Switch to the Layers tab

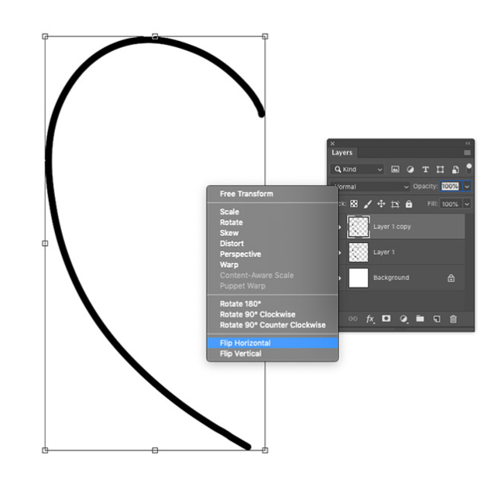pyautogui.click(x=342, y=152)
